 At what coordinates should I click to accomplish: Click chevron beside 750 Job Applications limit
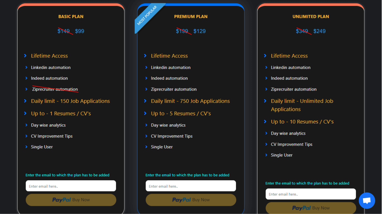[x=145, y=101]
